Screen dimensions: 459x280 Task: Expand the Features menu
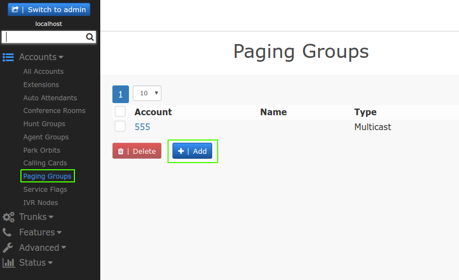40,233
